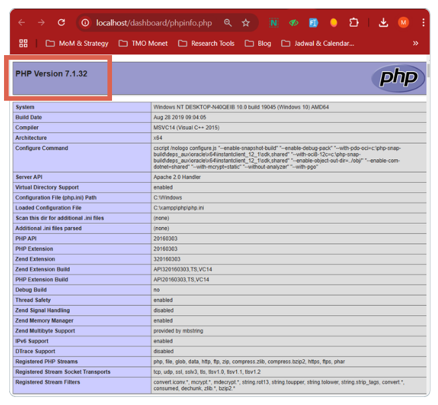Go back to previous page
This screenshot has height=405, width=438.
[21, 22]
